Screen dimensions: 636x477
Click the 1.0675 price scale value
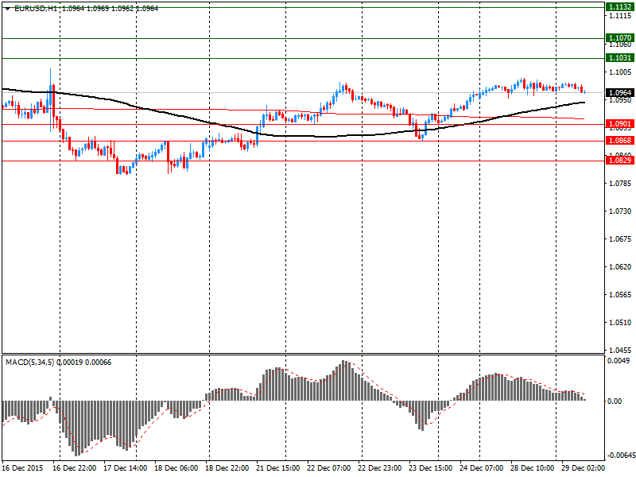[x=620, y=239]
